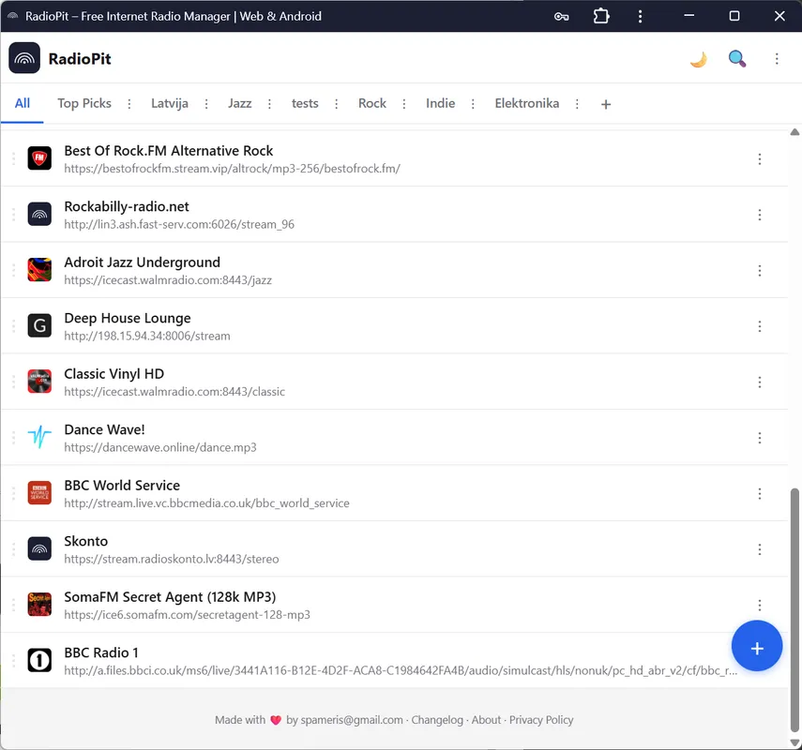Open more options for Skonto

(x=760, y=549)
